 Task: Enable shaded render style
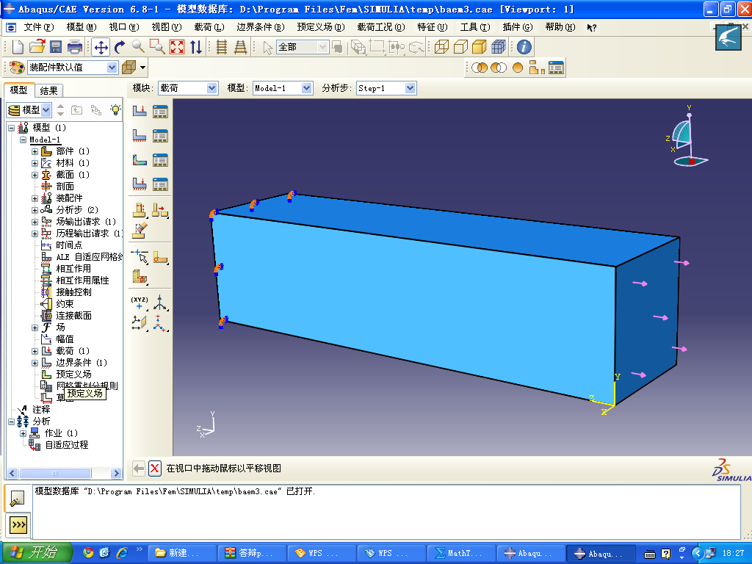click(480, 47)
